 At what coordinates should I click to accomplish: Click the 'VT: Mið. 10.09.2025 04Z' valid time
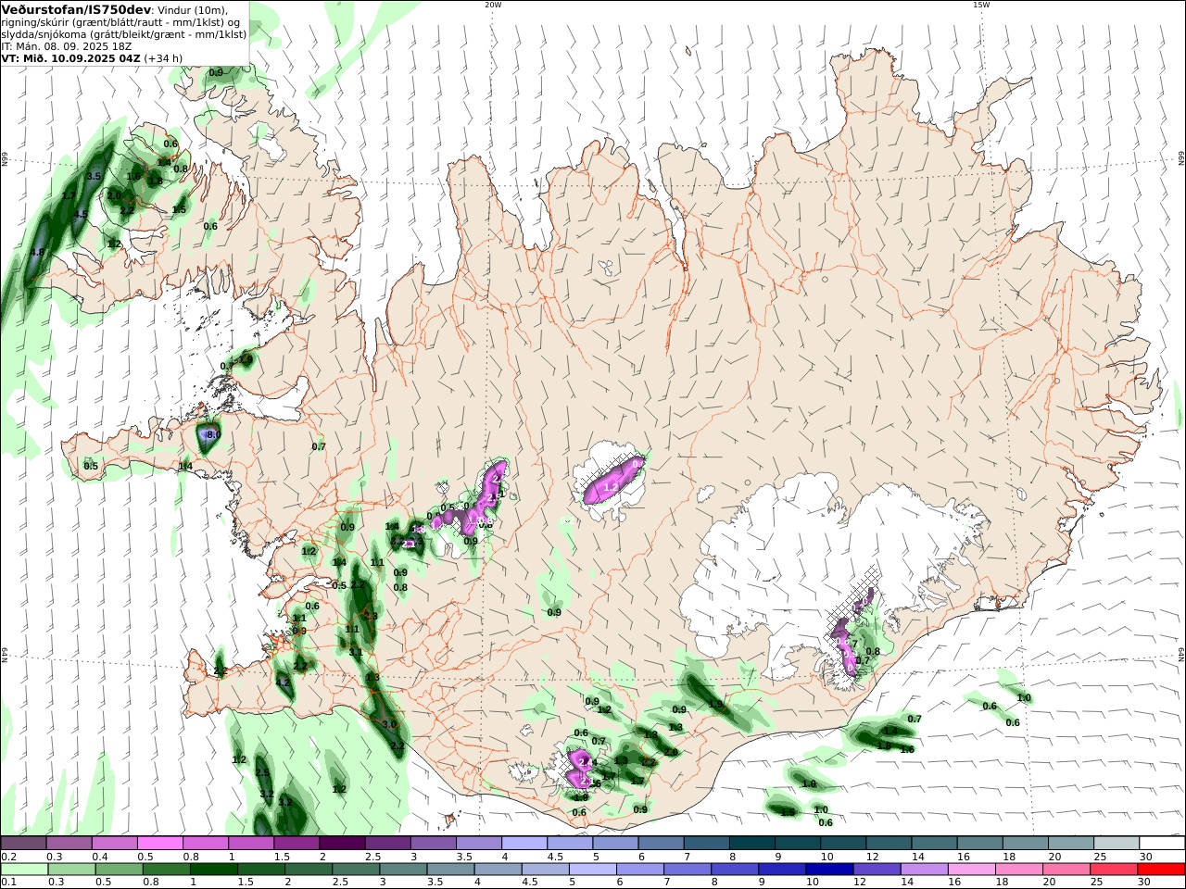(x=70, y=57)
